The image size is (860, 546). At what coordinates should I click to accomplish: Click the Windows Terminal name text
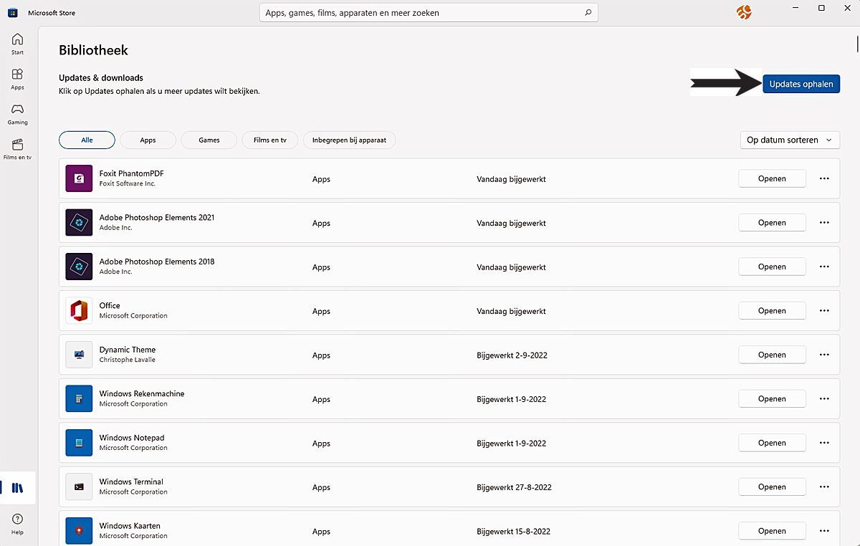pyautogui.click(x=131, y=482)
